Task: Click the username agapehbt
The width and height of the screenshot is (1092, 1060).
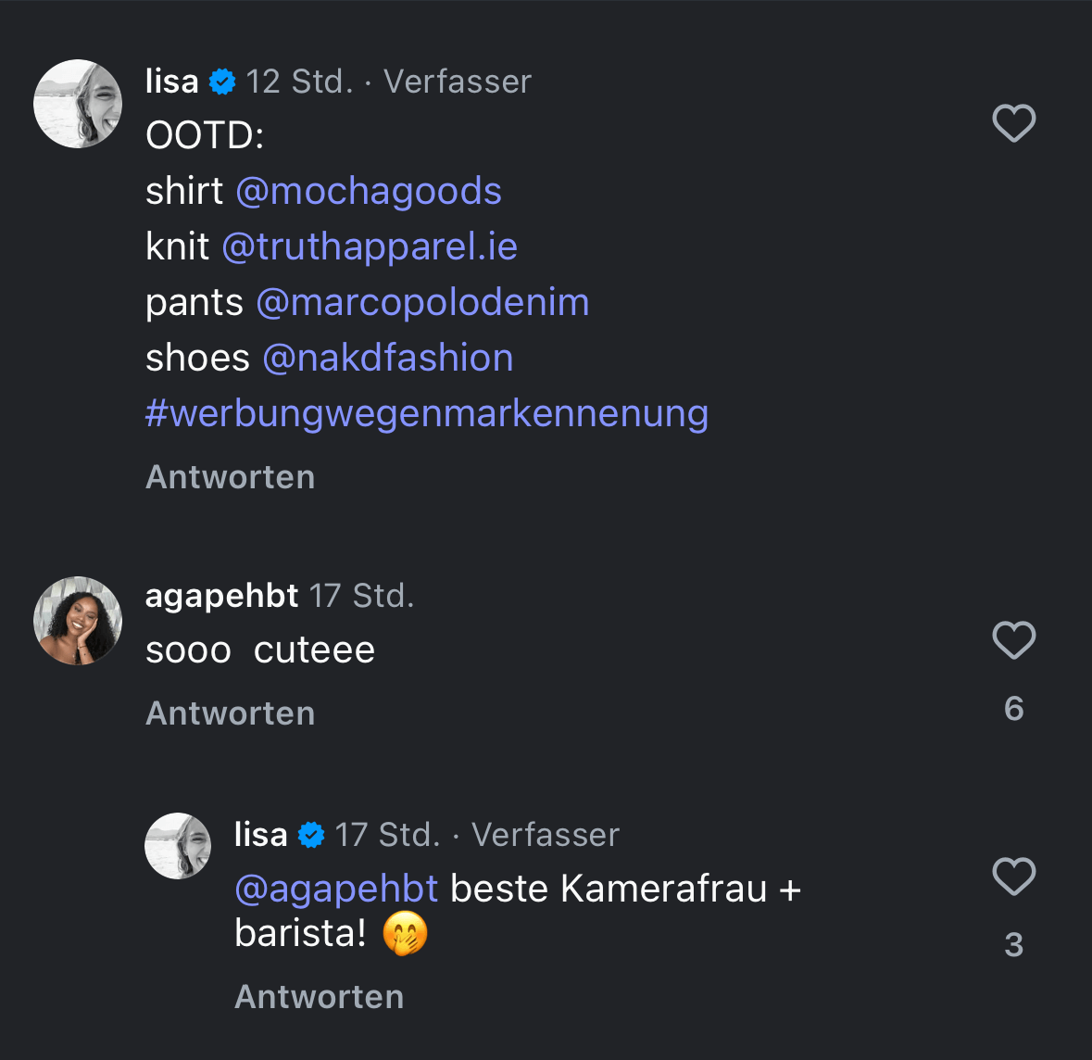Action: click(222, 596)
